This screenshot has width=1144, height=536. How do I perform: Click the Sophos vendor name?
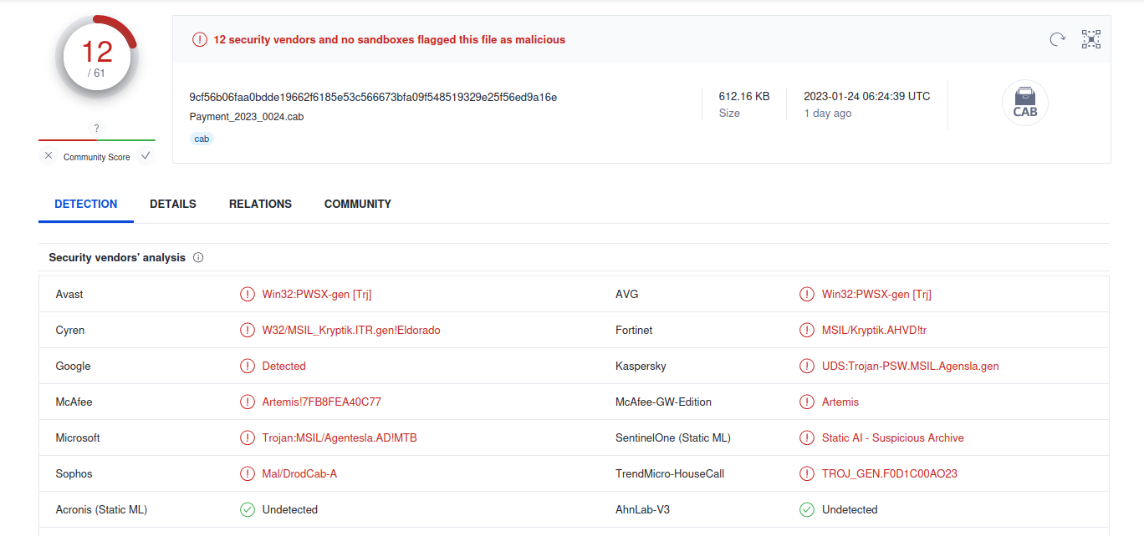pos(74,473)
